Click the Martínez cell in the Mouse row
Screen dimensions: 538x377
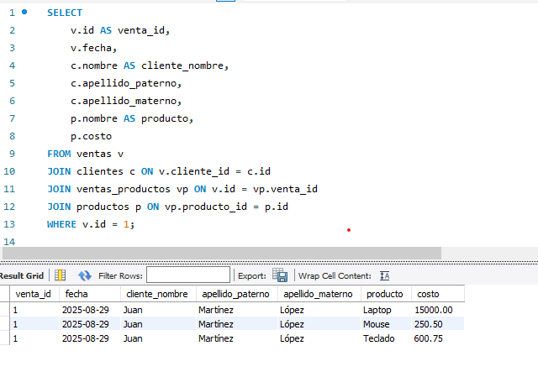point(237,324)
